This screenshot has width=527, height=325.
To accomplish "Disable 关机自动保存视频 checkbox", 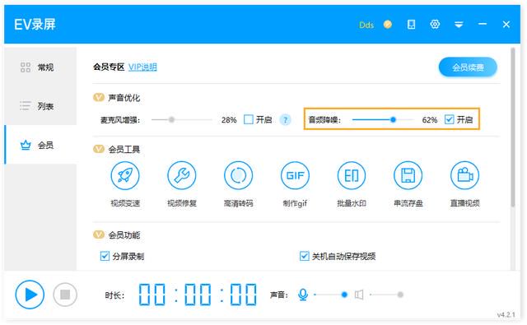I will [x=304, y=256].
